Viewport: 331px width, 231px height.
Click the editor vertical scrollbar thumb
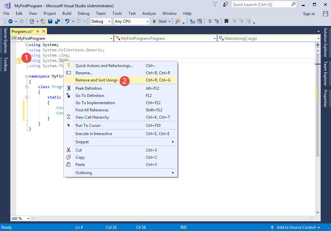pos(318,105)
